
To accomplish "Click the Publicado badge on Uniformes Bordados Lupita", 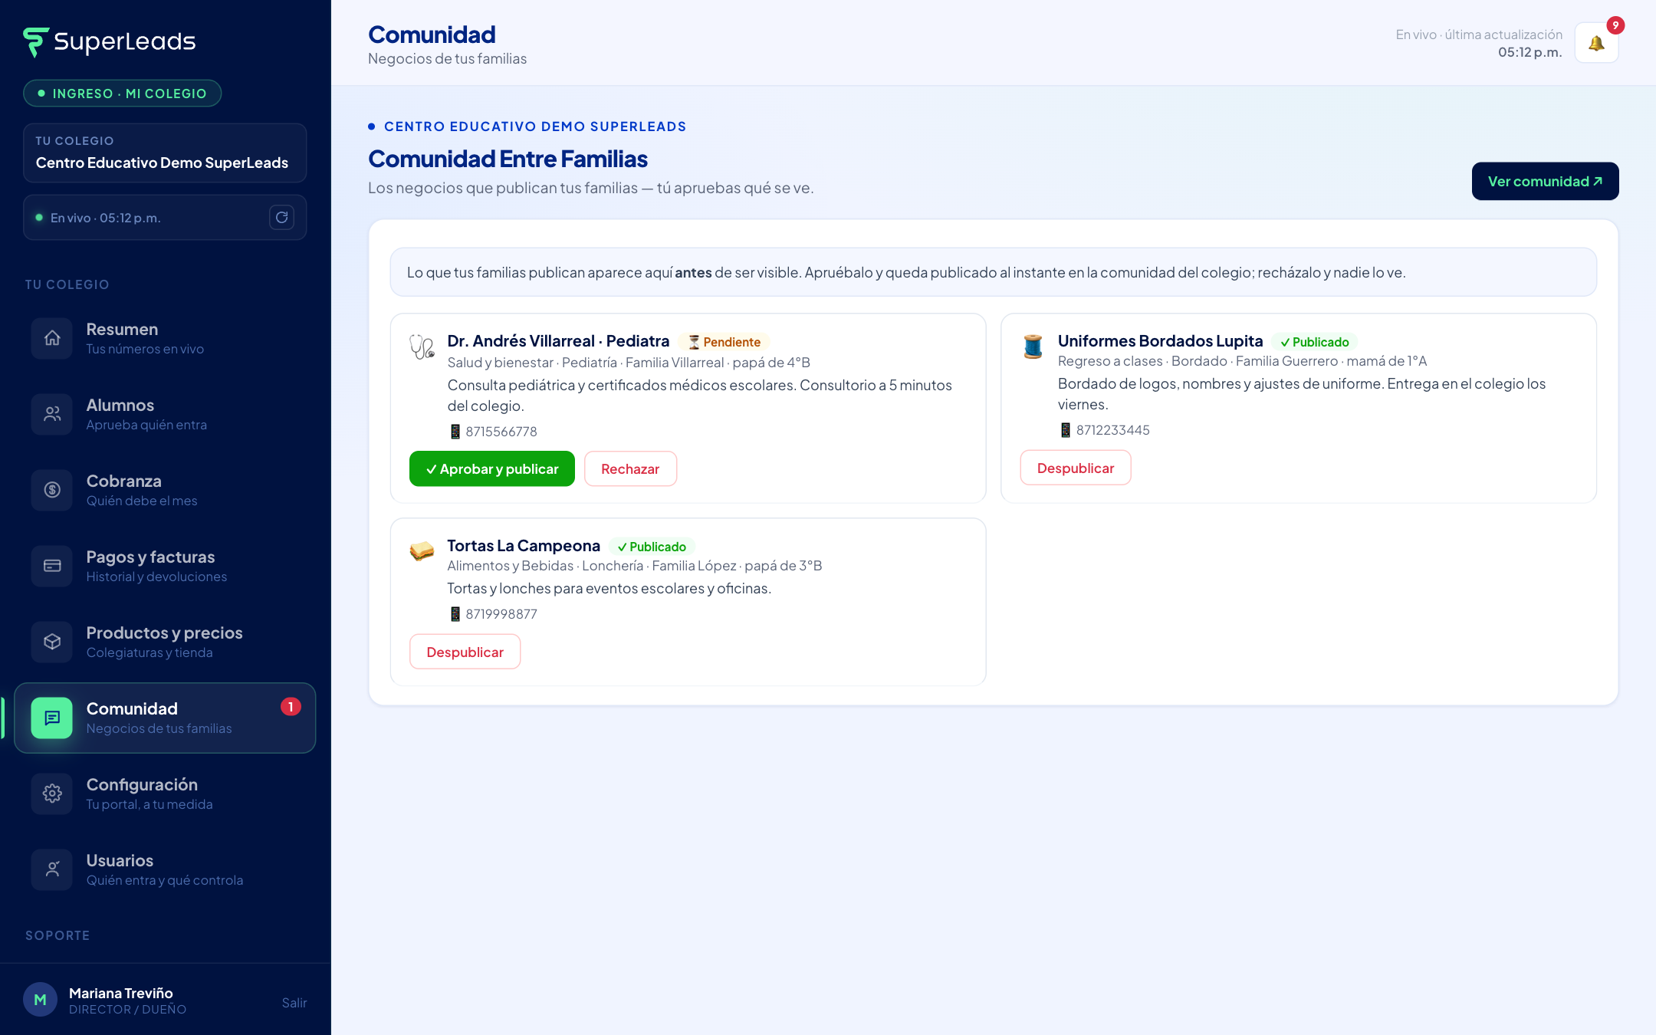I will (1314, 342).
